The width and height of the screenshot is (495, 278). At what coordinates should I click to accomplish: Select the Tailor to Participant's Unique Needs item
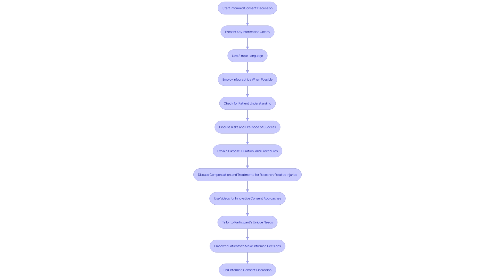(x=247, y=222)
